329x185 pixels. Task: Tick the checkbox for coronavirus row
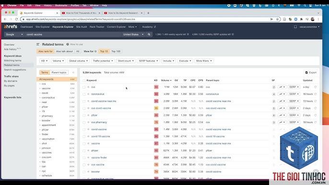[84, 94]
